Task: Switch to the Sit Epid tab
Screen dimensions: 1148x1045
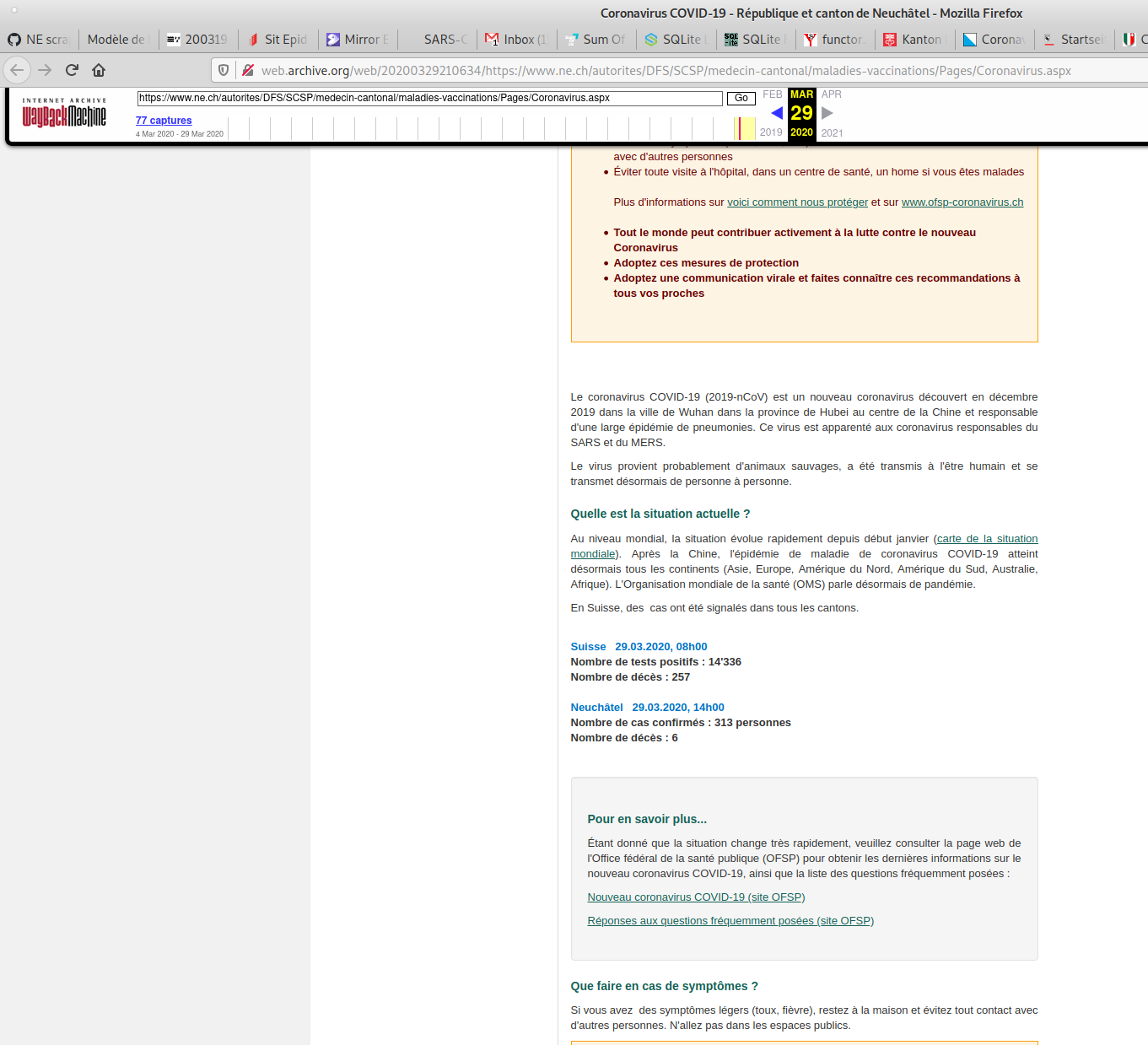Action: [278, 40]
